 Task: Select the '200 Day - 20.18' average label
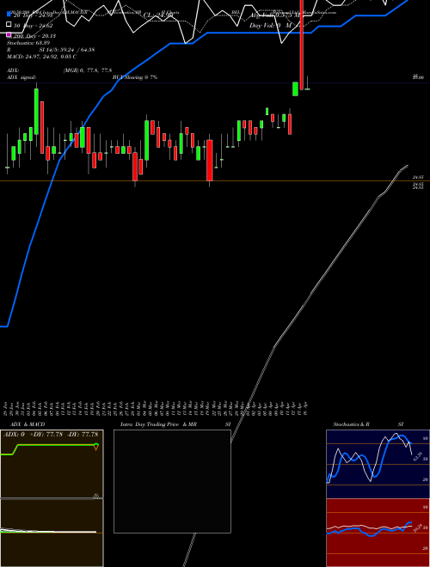(x=34, y=36)
